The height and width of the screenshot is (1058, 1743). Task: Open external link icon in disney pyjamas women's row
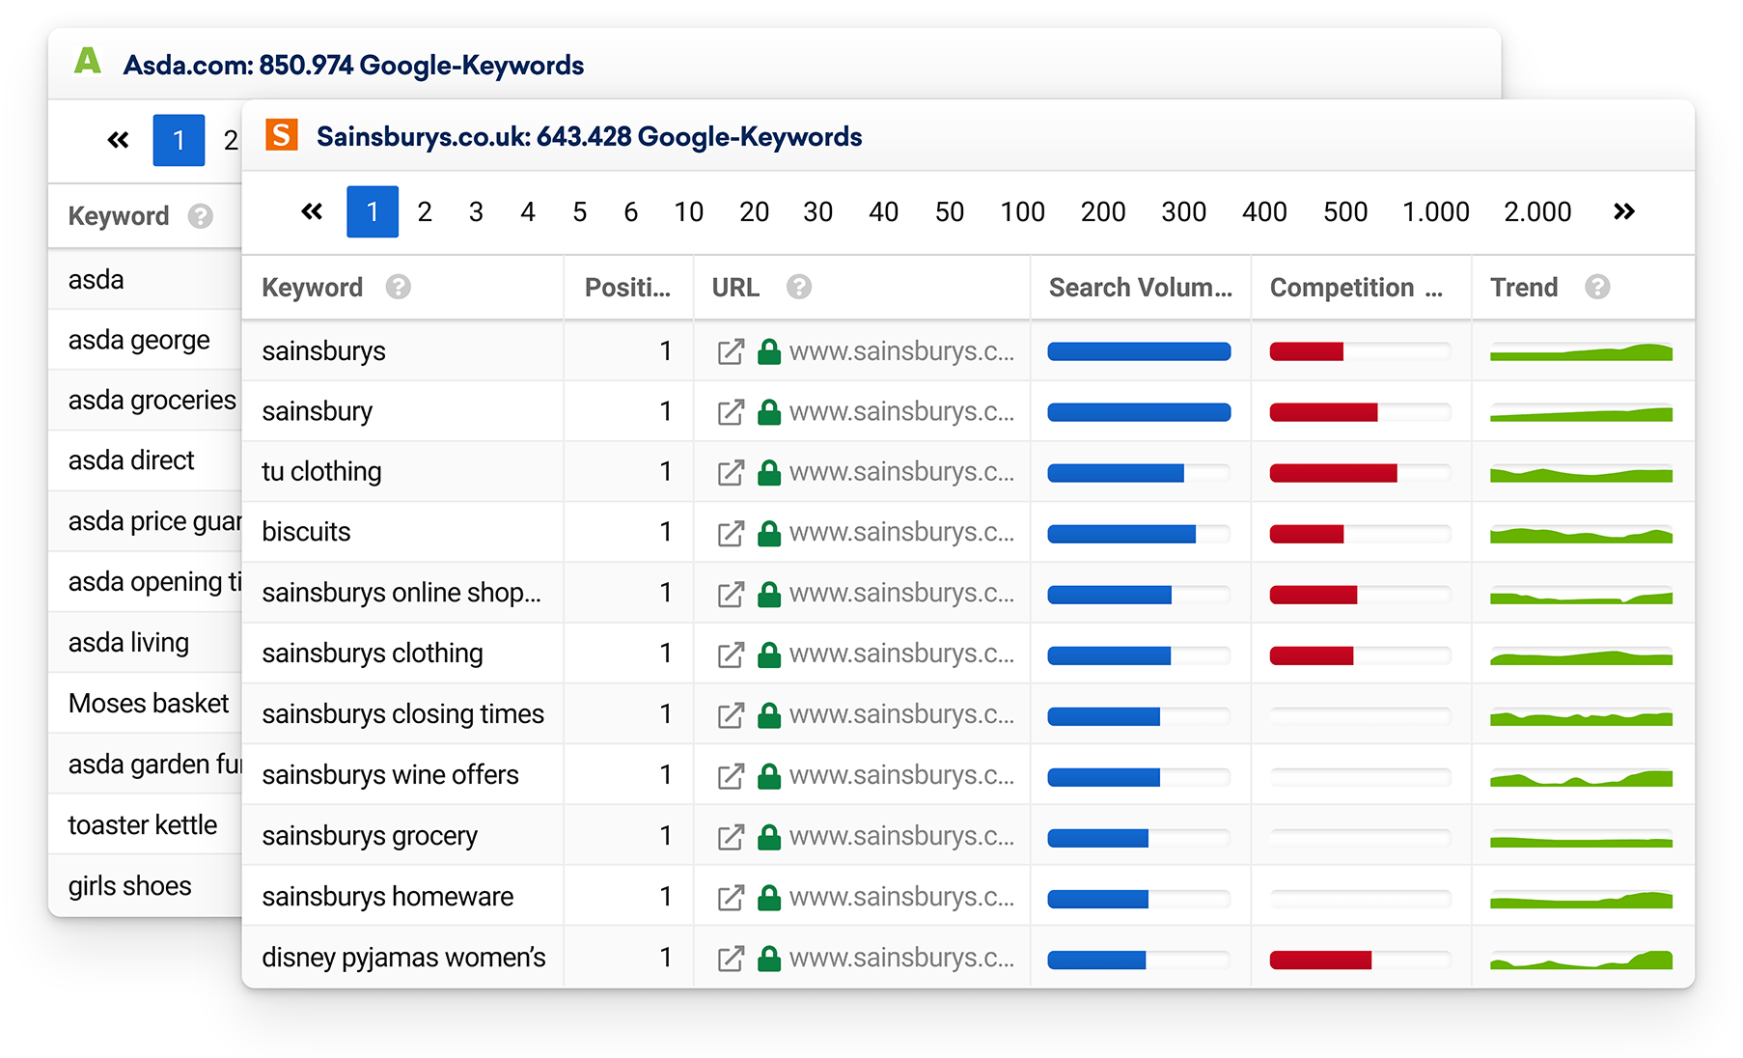point(731,958)
